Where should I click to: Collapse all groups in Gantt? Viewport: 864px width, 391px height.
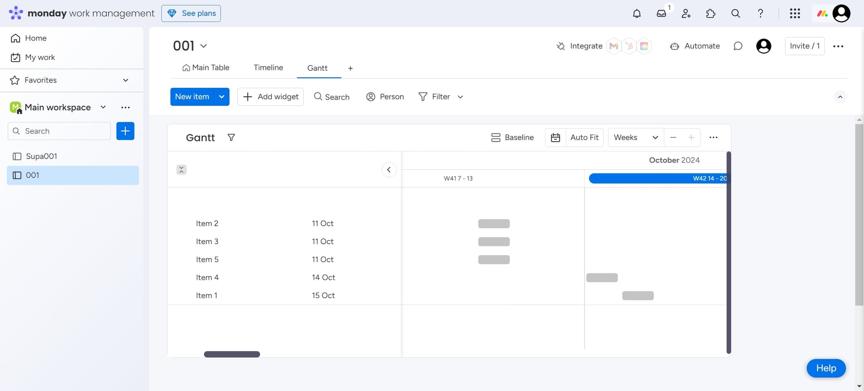(181, 170)
